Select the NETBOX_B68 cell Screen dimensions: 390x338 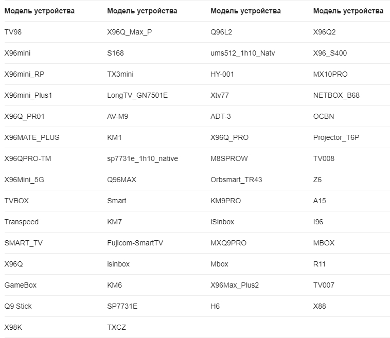(x=336, y=96)
